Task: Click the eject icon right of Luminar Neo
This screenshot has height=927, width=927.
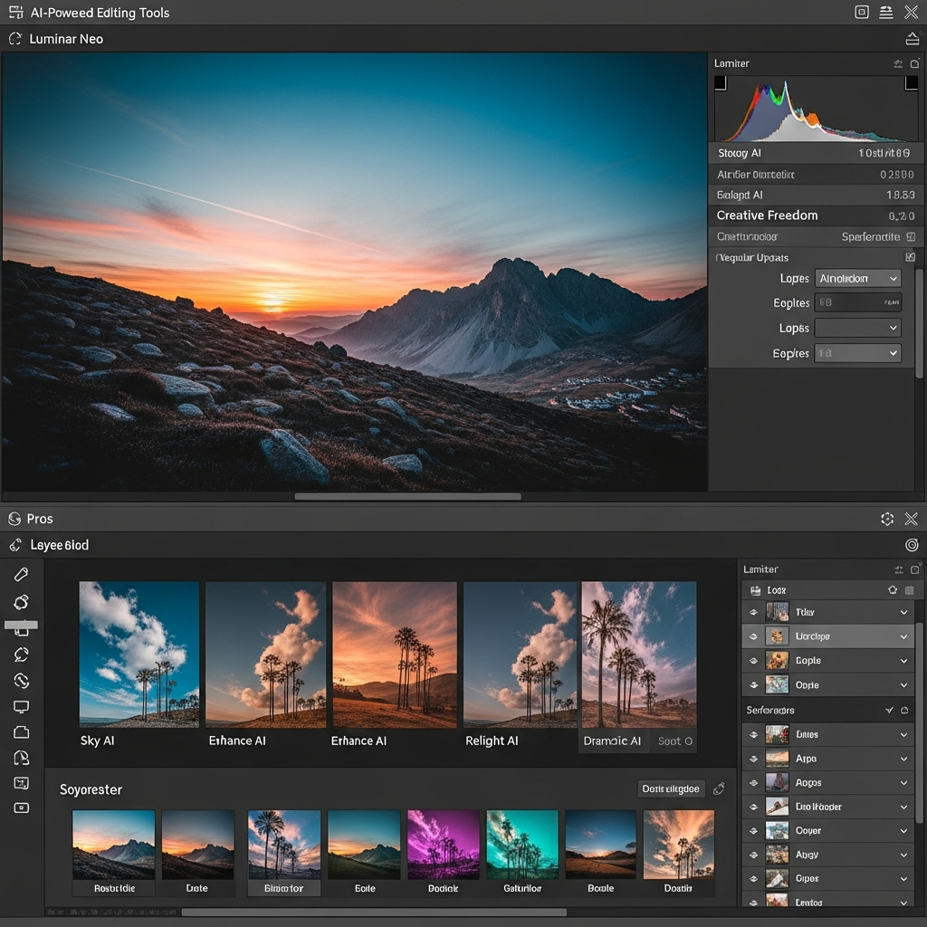Action: pyautogui.click(x=911, y=39)
